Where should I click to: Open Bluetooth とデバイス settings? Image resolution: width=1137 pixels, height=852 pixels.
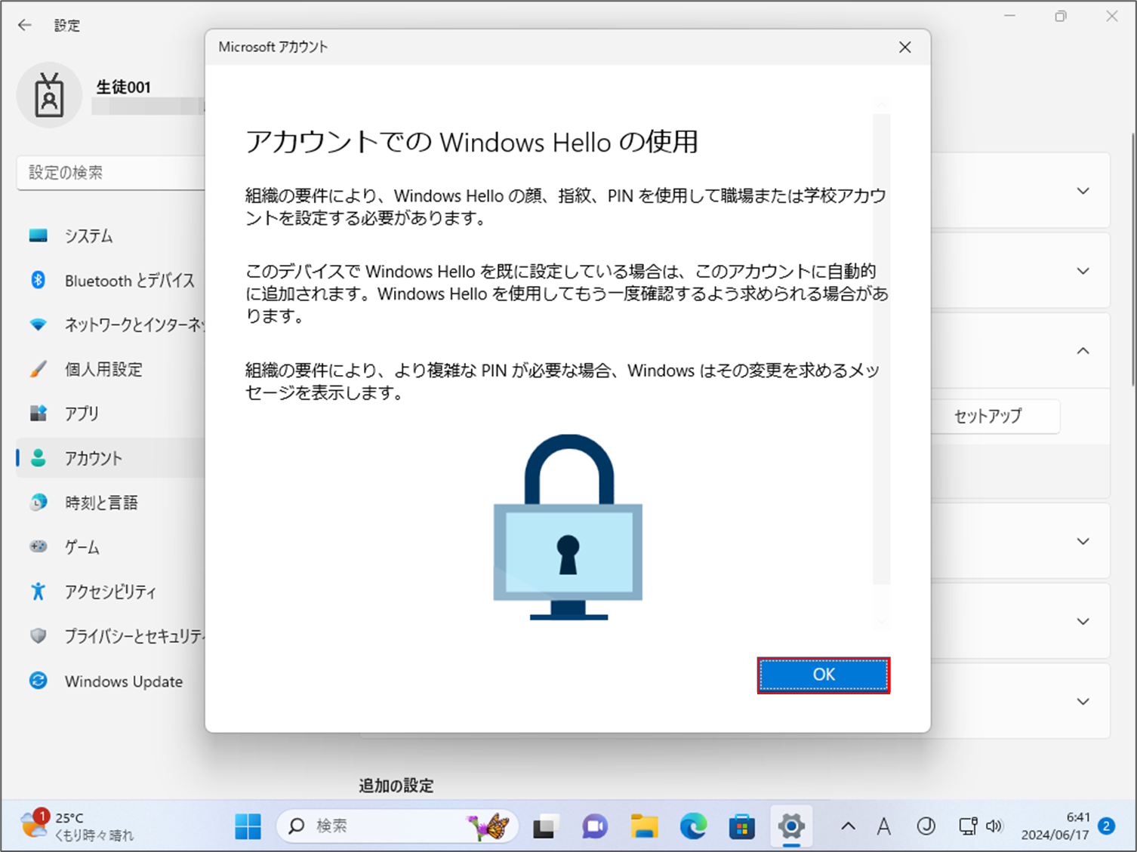[111, 281]
